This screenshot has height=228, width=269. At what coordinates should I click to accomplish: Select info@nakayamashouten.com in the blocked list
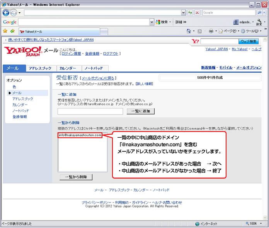80,135
